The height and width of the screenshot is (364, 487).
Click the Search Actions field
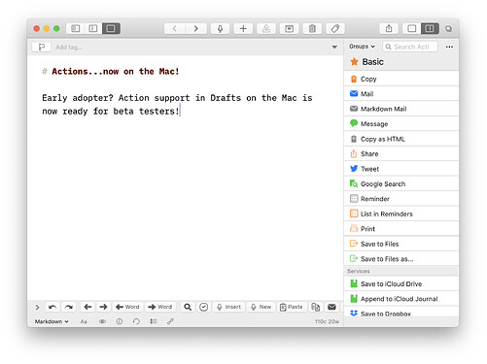point(410,47)
